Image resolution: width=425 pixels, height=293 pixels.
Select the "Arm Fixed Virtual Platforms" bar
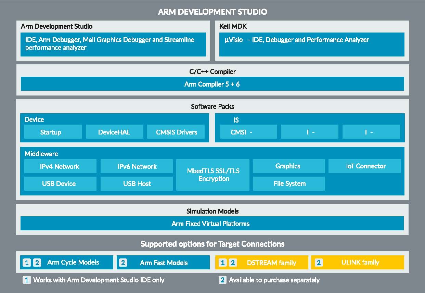(x=212, y=224)
